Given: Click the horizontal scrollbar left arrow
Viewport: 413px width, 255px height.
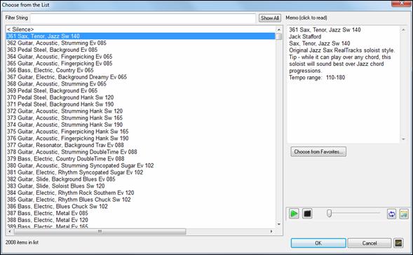Looking at the screenshot, I should point(10,231).
